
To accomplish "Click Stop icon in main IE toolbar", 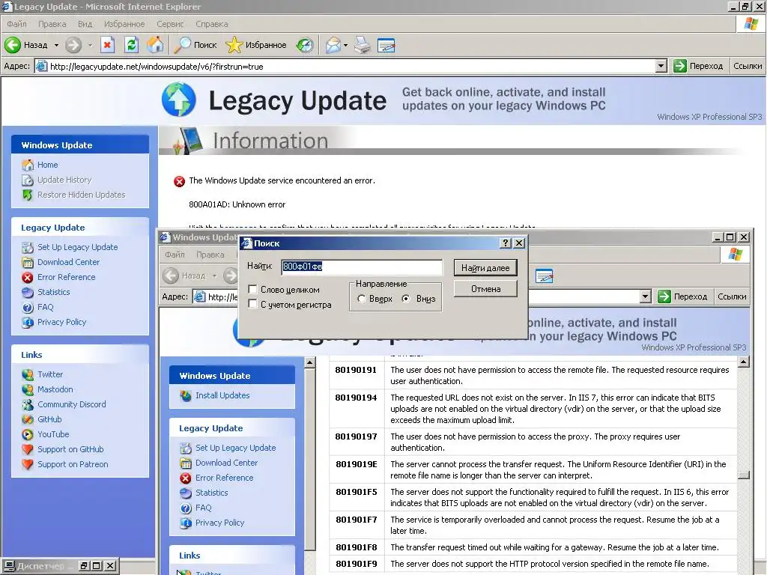I will click(107, 45).
